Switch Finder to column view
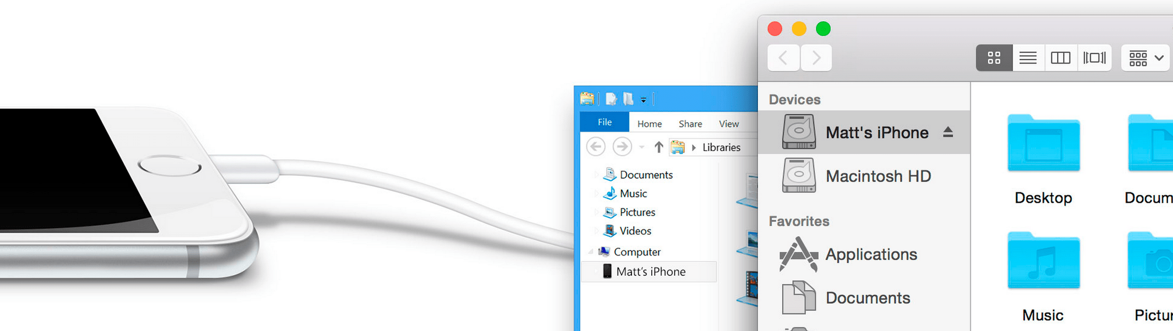The width and height of the screenshot is (1173, 331). tap(1061, 57)
